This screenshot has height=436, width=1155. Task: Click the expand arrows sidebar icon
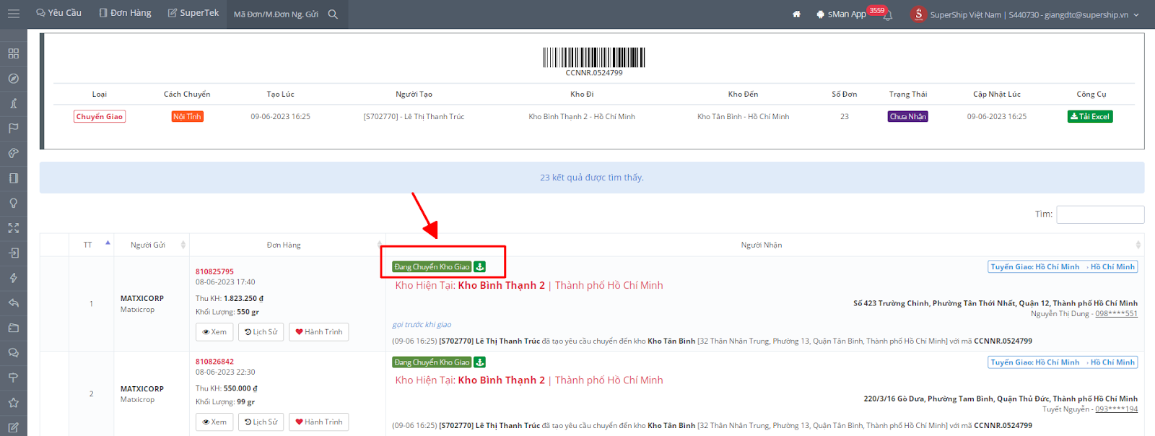pyautogui.click(x=13, y=228)
